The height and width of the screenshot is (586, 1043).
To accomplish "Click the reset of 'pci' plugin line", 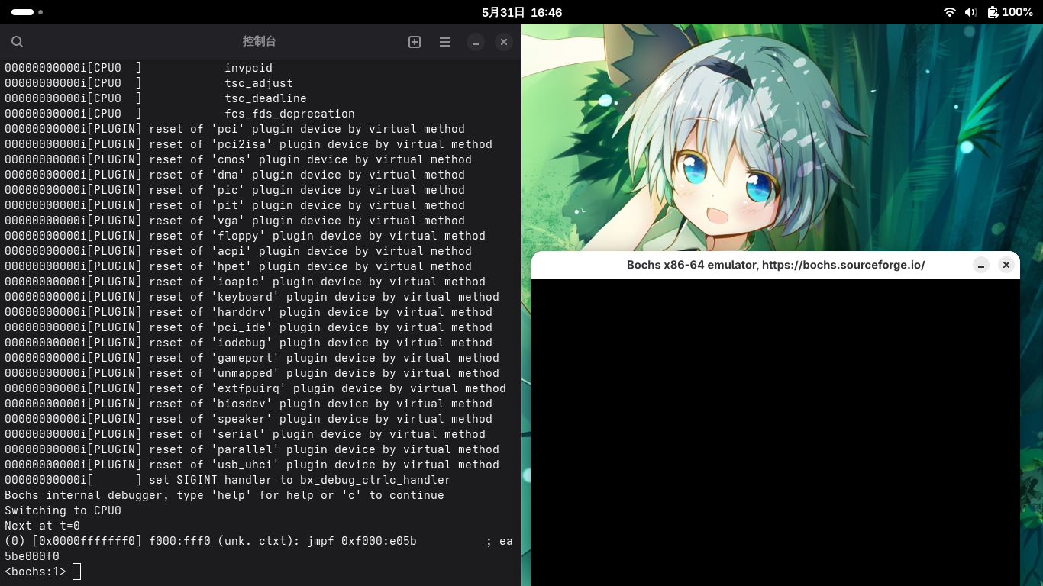I will (234, 129).
